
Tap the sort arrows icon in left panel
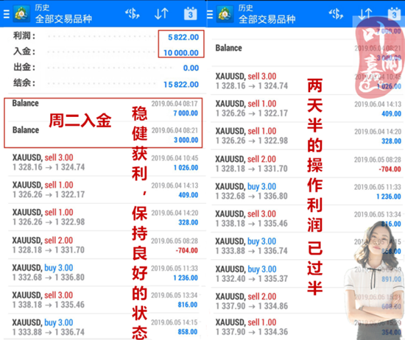click(161, 14)
